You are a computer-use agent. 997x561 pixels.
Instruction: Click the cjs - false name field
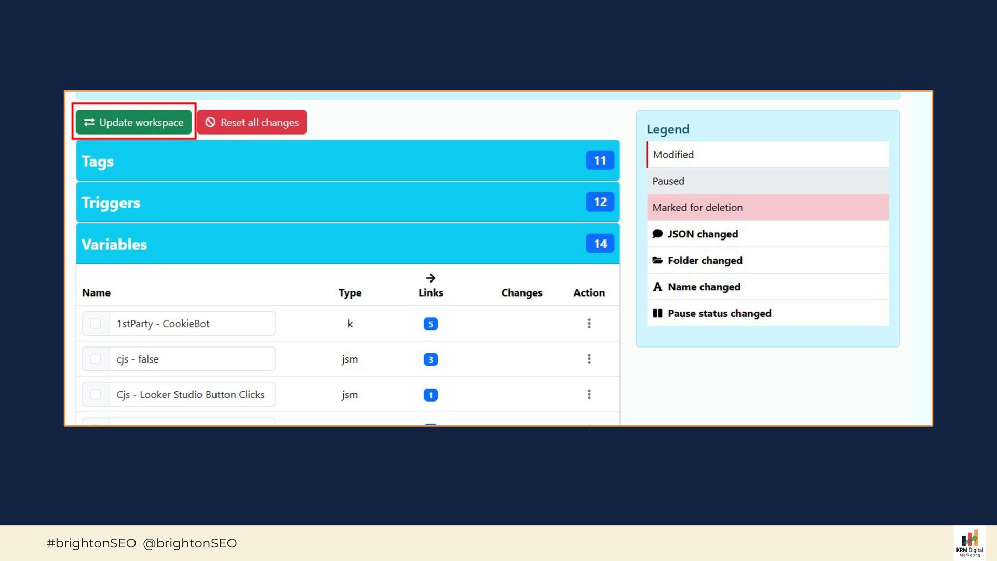pyautogui.click(x=192, y=359)
